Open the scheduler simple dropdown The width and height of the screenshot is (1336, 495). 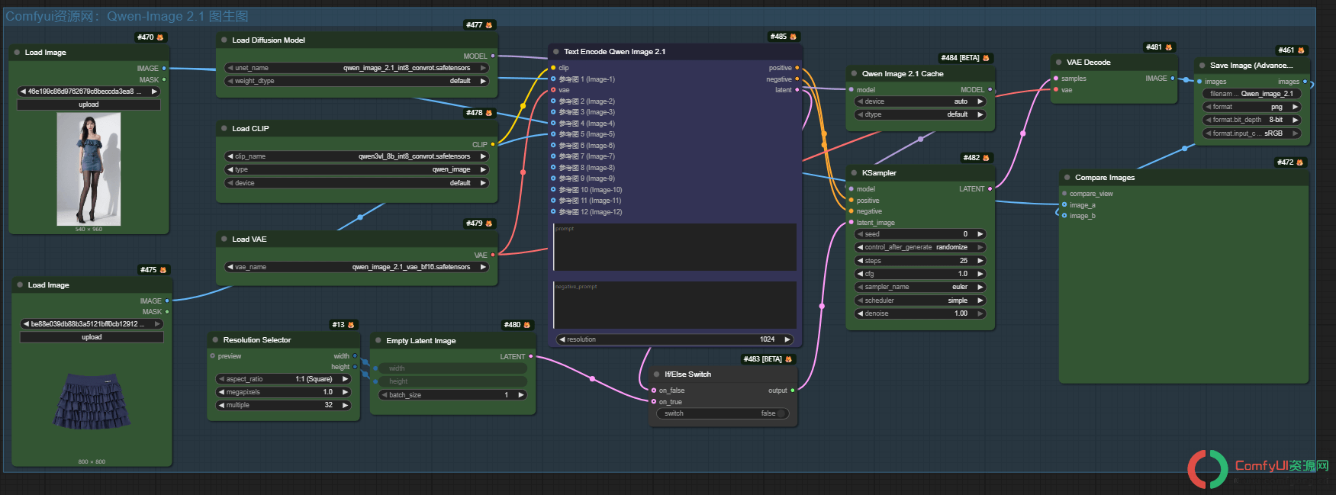920,301
